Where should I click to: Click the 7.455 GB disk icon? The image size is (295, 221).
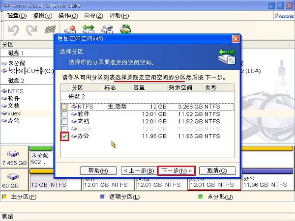click(x=13, y=154)
